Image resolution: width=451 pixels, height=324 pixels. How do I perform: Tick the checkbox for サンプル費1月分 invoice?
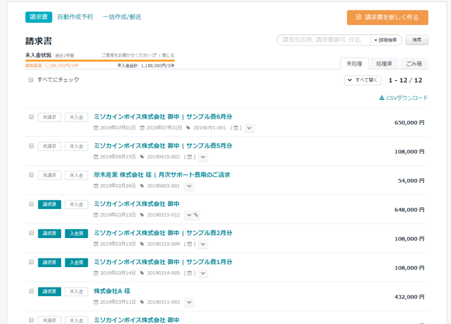(x=31, y=262)
